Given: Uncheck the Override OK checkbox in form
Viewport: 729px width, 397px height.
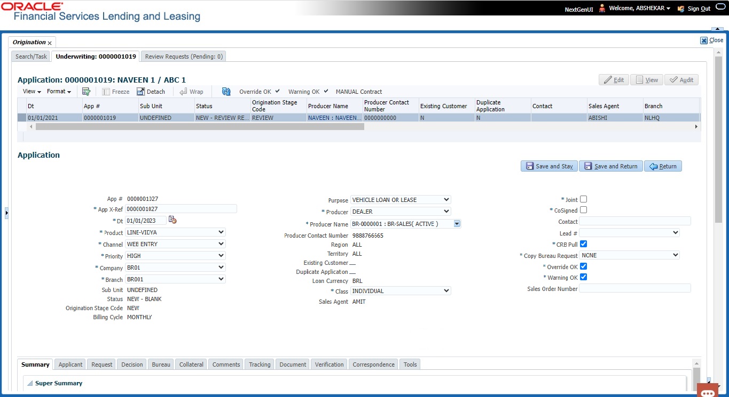Looking at the screenshot, I should click(583, 266).
